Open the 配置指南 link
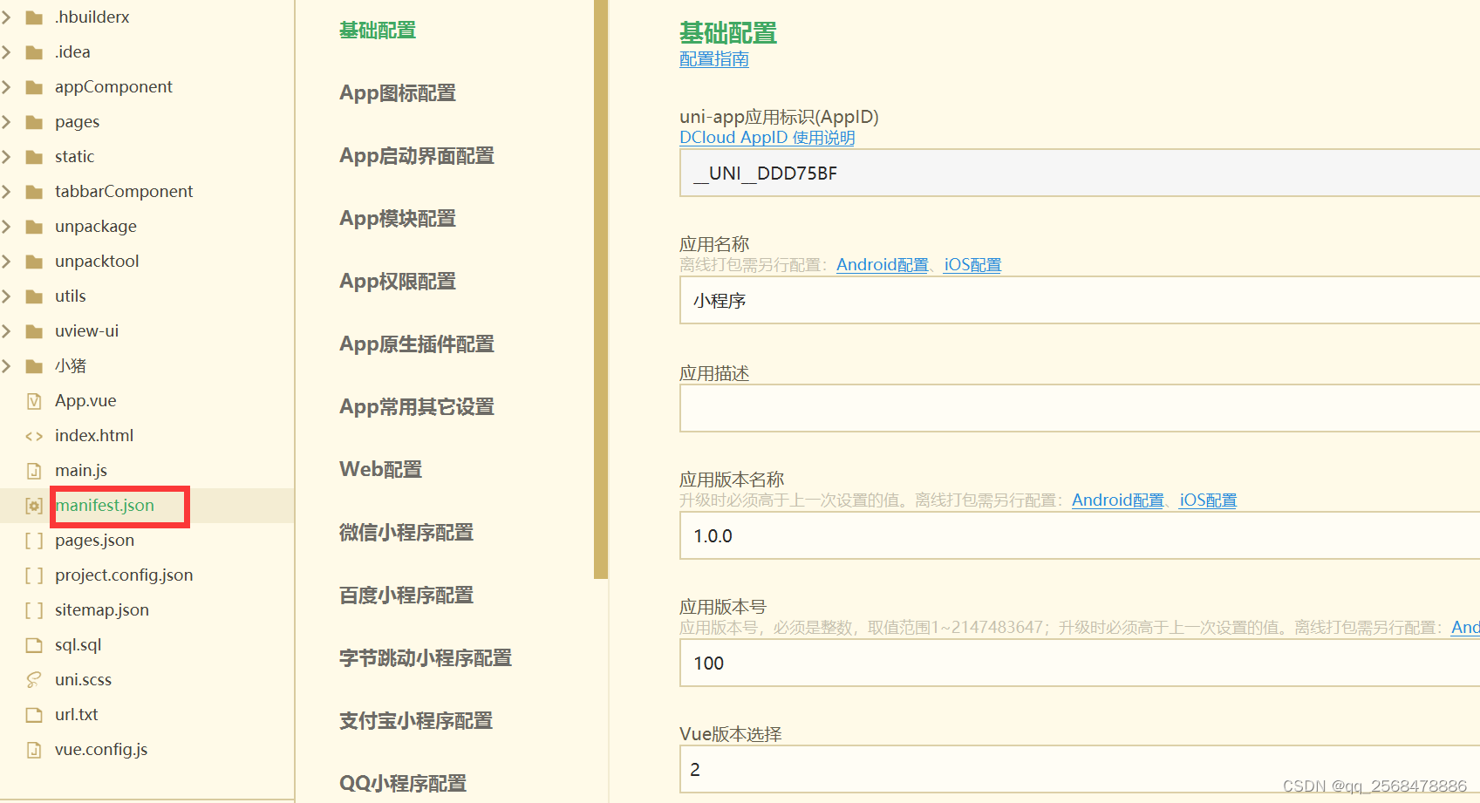The width and height of the screenshot is (1480, 803). tap(713, 59)
